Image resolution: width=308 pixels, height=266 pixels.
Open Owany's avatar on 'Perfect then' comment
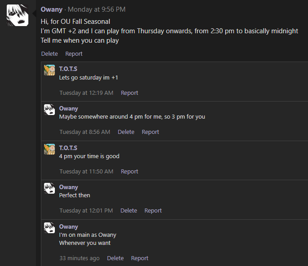49,188
